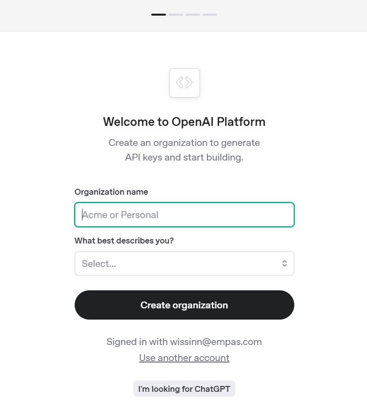Click the 'Welcome to OpenAI Platform' heading
The image size is (367, 404).
tap(184, 121)
